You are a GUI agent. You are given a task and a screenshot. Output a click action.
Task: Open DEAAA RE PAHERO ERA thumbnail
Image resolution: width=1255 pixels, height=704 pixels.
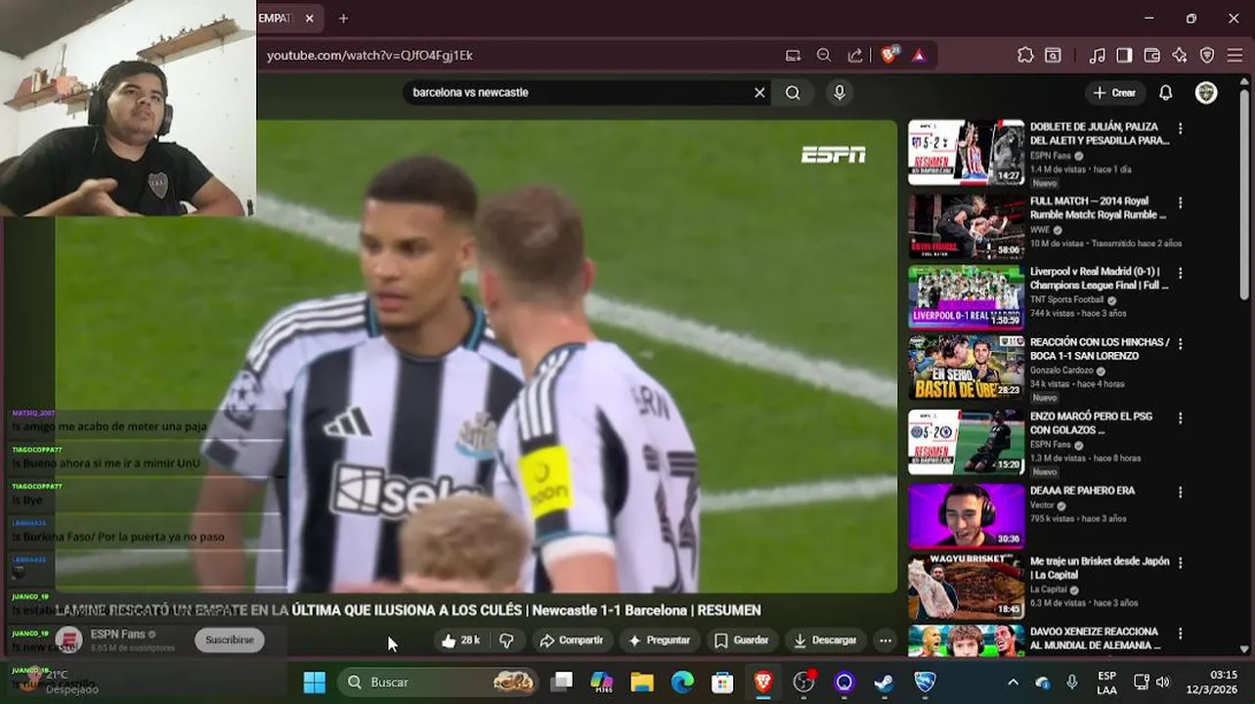click(x=966, y=515)
